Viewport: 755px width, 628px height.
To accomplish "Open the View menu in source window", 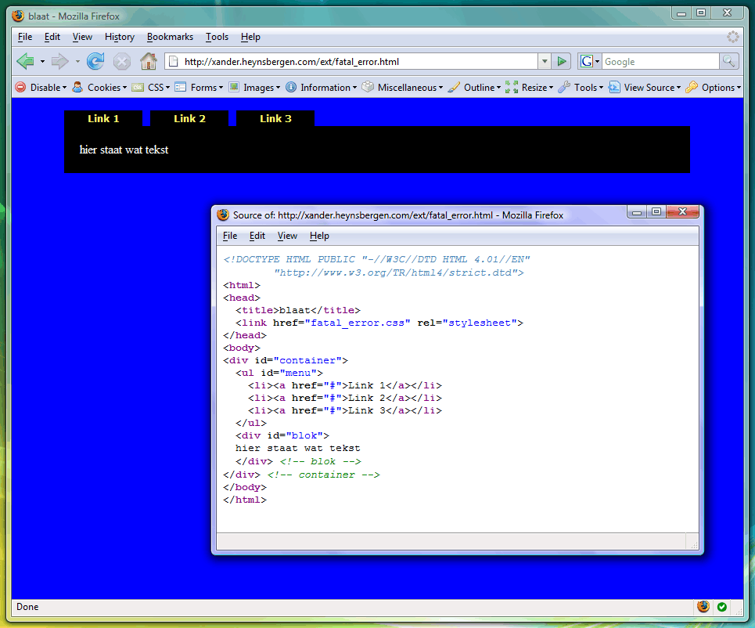I will coord(287,236).
